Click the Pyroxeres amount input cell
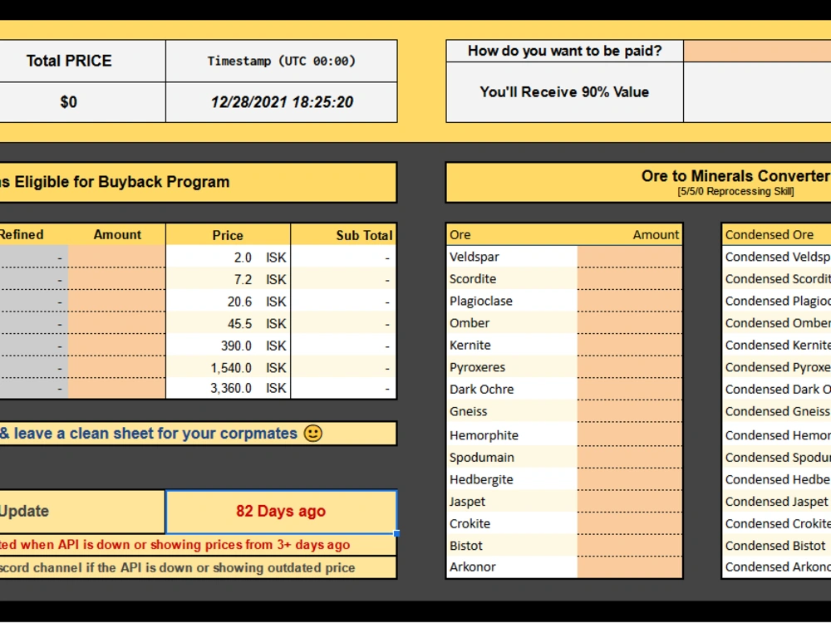 [630, 367]
